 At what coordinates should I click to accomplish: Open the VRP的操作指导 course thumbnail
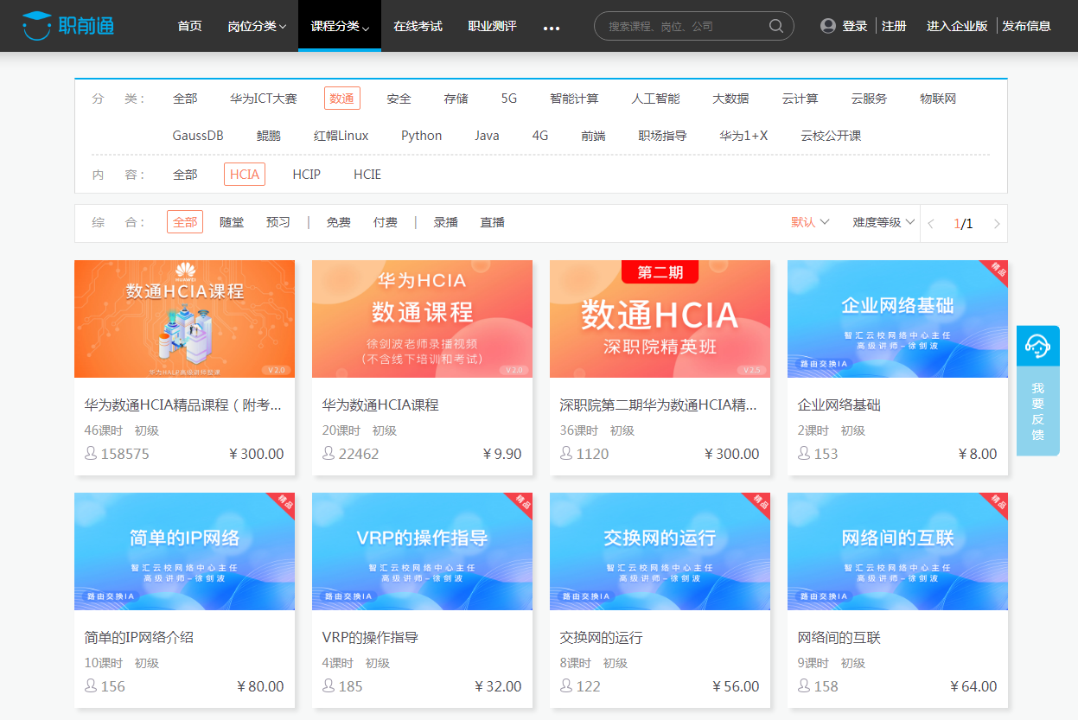422,551
